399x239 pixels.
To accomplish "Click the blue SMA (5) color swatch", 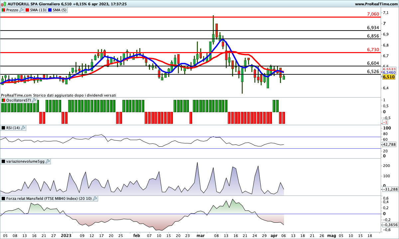I will coord(50,10).
